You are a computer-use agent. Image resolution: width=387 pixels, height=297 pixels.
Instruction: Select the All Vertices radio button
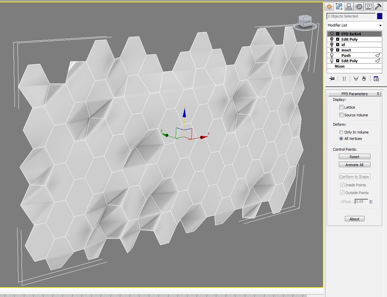pyautogui.click(x=341, y=139)
